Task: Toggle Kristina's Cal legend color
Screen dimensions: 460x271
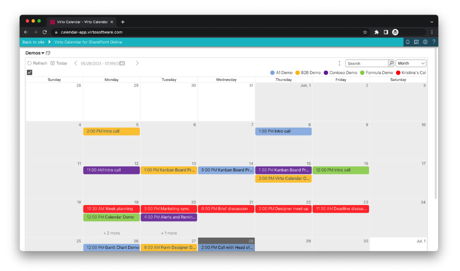Action: tap(398, 73)
